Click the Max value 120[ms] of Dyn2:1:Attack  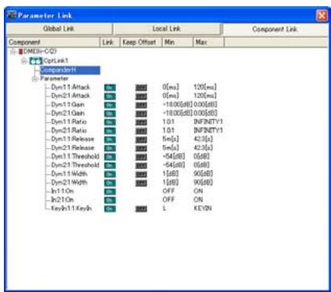point(205,96)
